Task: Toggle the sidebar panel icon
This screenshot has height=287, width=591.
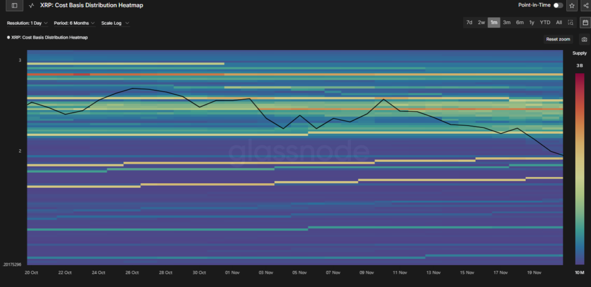Action: point(14,5)
